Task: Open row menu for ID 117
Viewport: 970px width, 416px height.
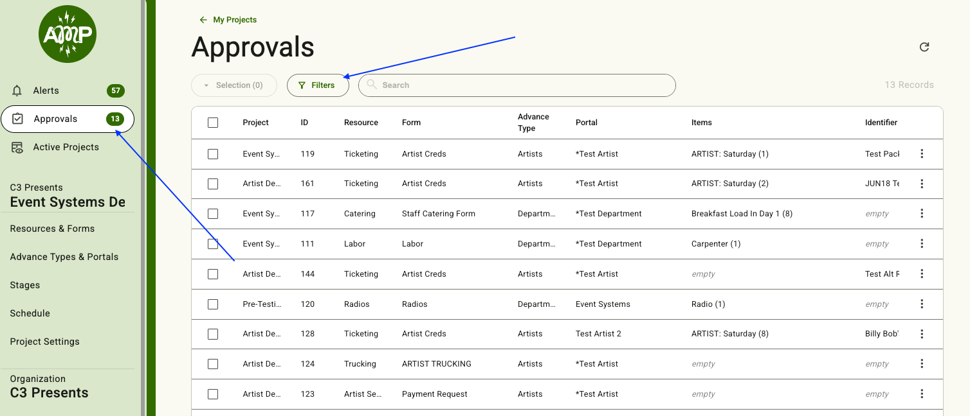Action: pyautogui.click(x=922, y=214)
